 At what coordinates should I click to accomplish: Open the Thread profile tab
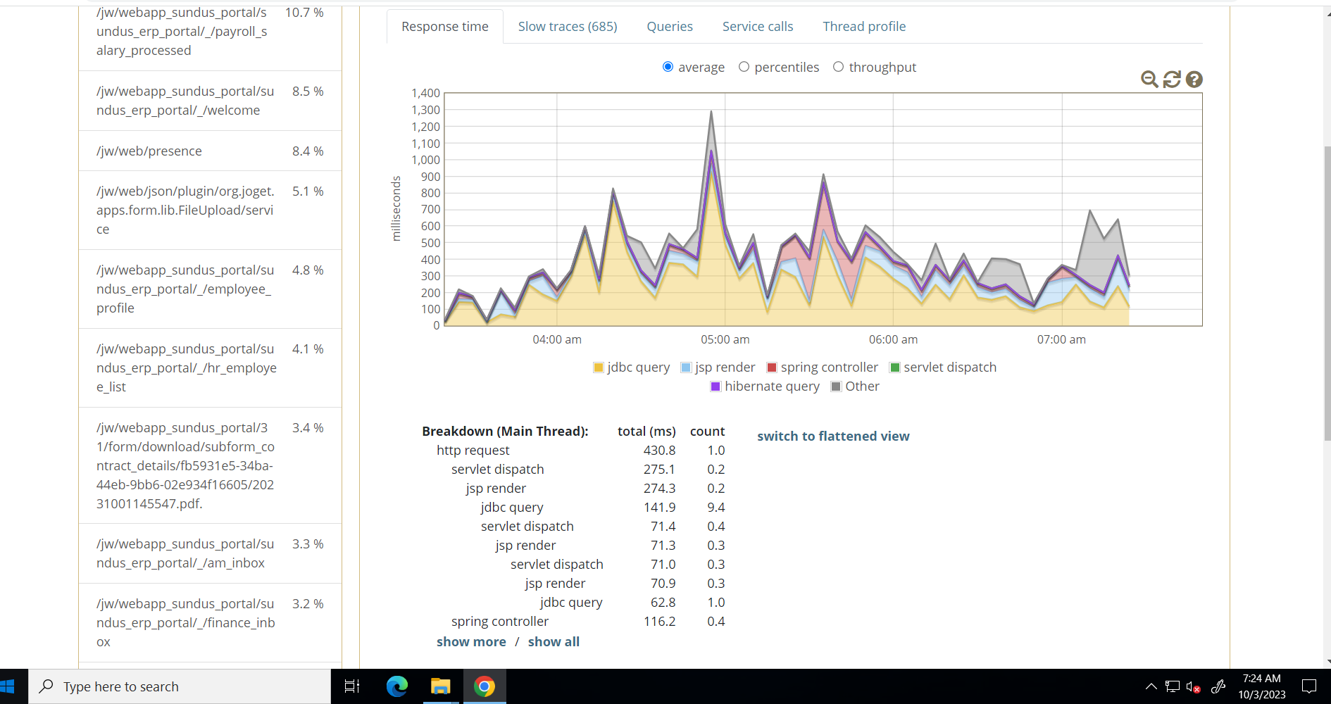click(x=864, y=27)
